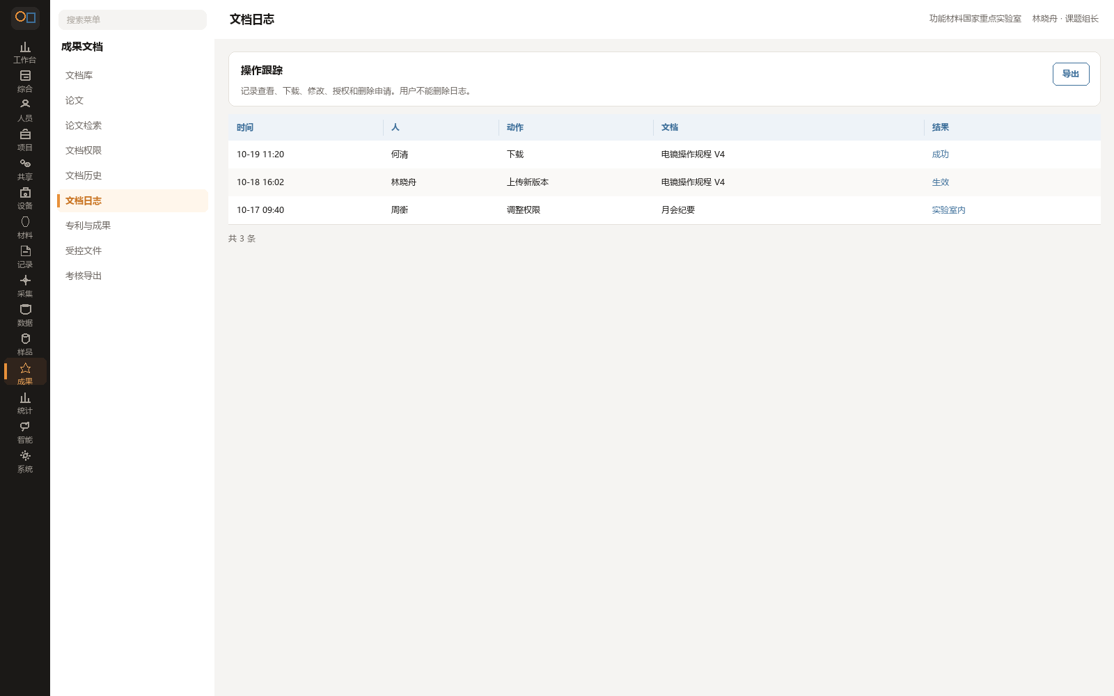Screen dimensions: 1114x696
Task: Open the 智能 sidebar icon
Action: tap(25, 432)
